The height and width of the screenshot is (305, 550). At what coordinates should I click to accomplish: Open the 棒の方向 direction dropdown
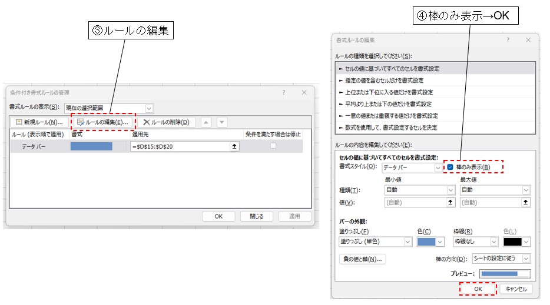point(526,259)
